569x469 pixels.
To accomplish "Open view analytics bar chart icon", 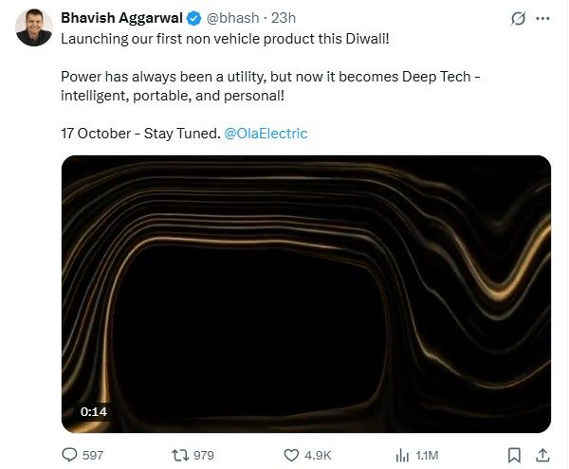I will pos(401,455).
